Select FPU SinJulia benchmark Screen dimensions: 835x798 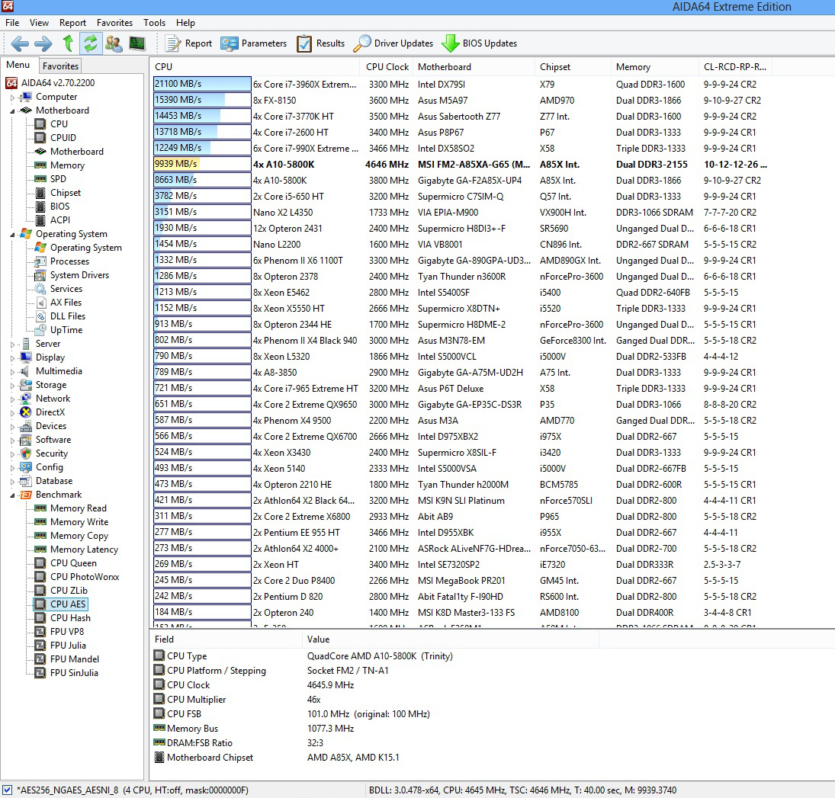pos(74,673)
